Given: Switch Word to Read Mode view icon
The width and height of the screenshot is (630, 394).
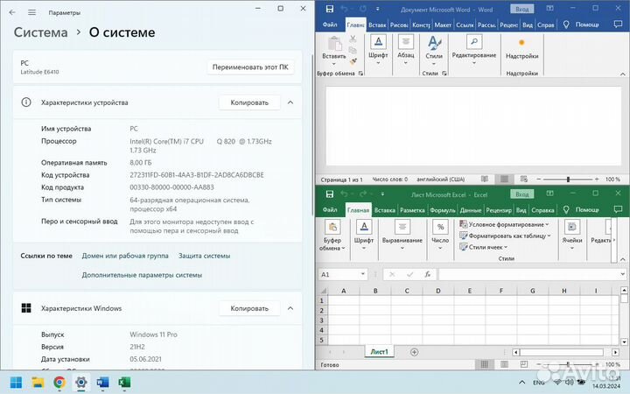Looking at the screenshot, I should 485,179.
